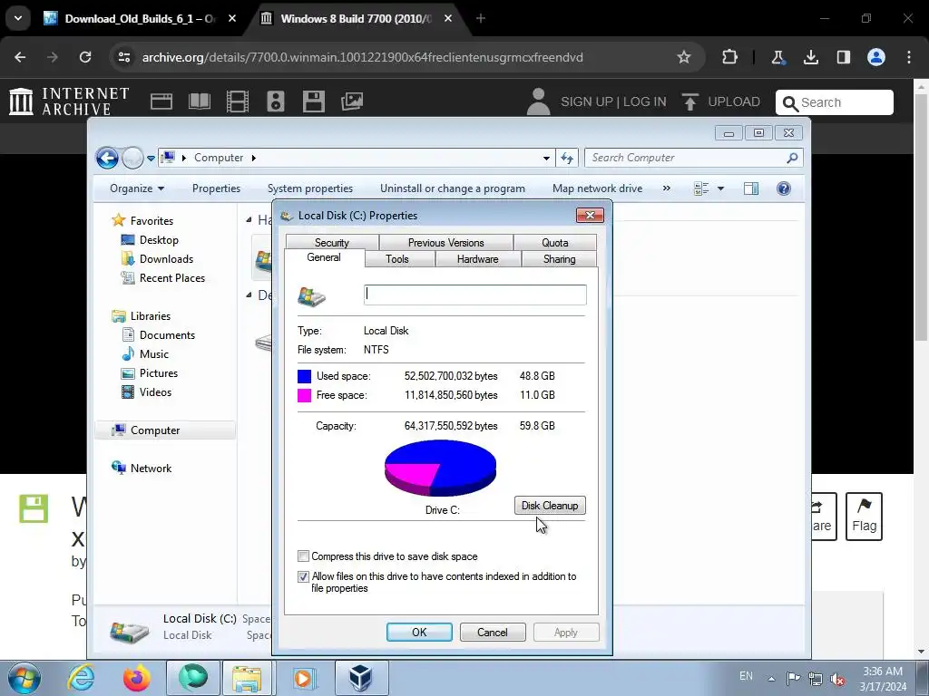Viewport: 929px width, 696px height.
Task: Go back in Explorer window
Action: [x=107, y=158]
